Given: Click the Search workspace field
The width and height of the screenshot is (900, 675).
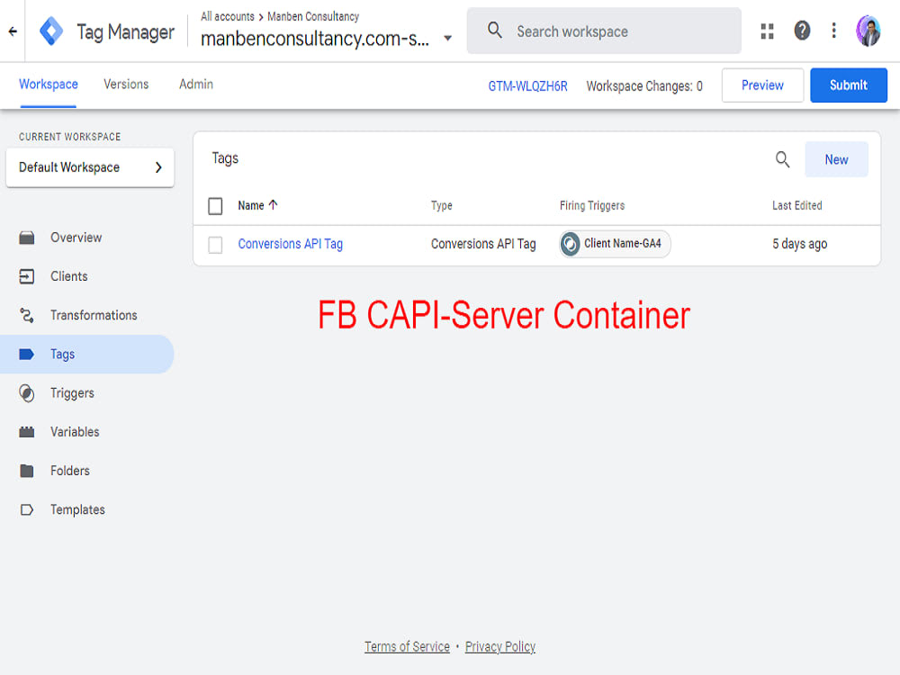Looking at the screenshot, I should click(604, 31).
